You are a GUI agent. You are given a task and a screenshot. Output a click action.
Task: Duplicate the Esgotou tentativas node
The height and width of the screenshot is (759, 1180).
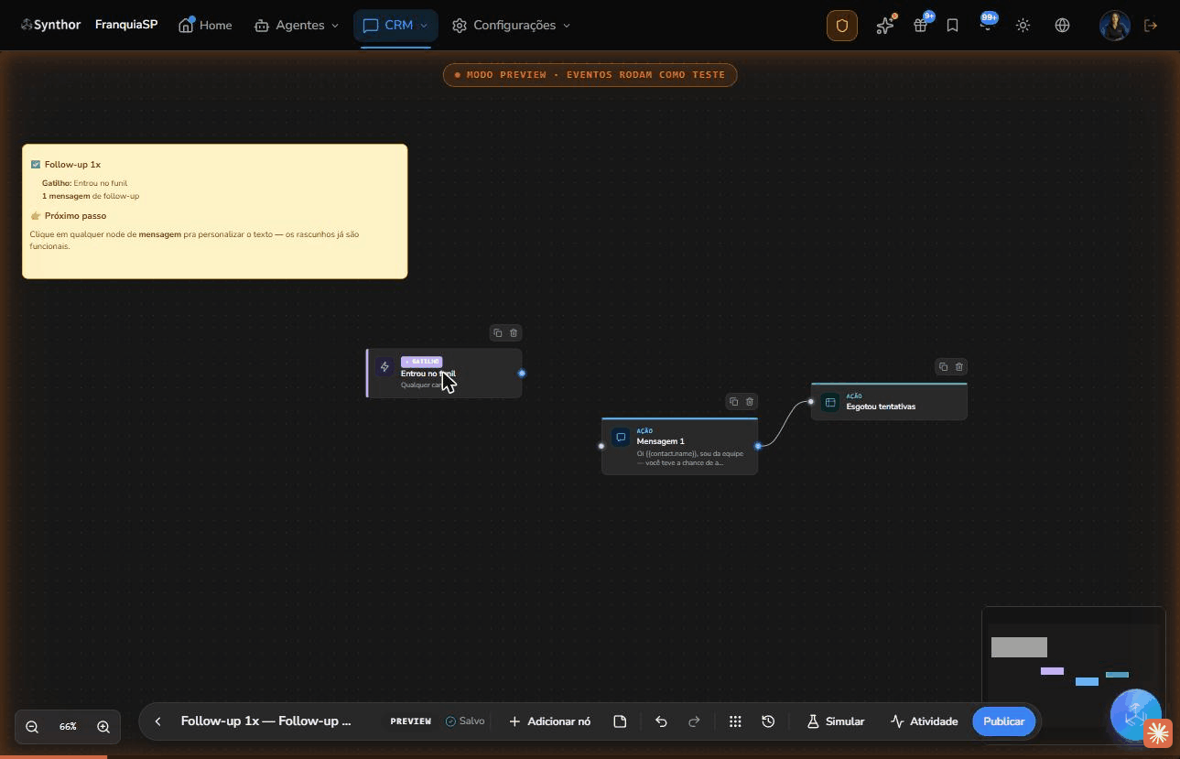(943, 367)
